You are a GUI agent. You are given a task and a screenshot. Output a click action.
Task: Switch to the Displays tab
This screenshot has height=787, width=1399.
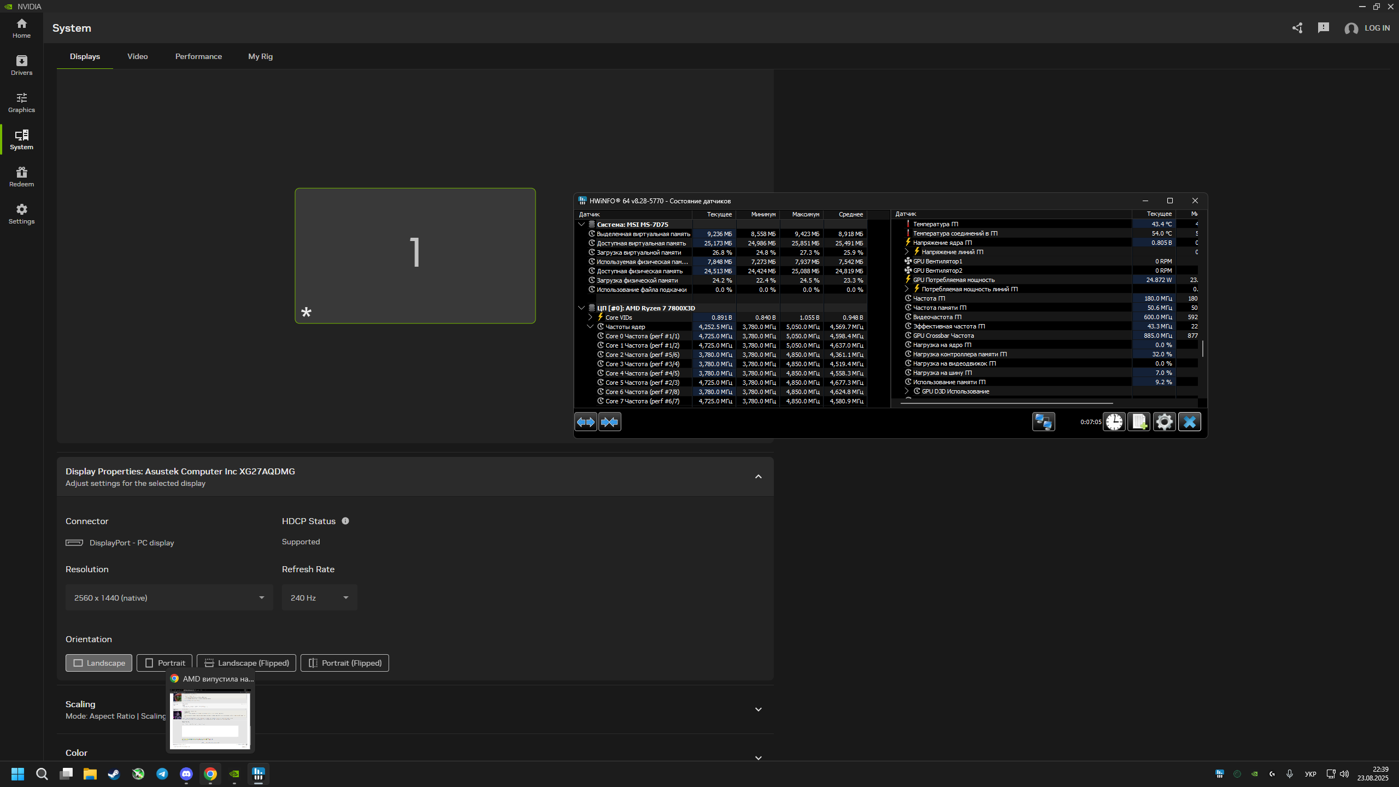coord(85,56)
